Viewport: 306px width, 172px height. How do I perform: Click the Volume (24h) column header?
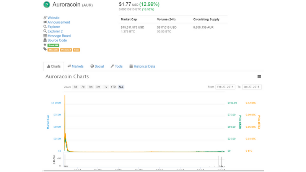click(x=166, y=19)
